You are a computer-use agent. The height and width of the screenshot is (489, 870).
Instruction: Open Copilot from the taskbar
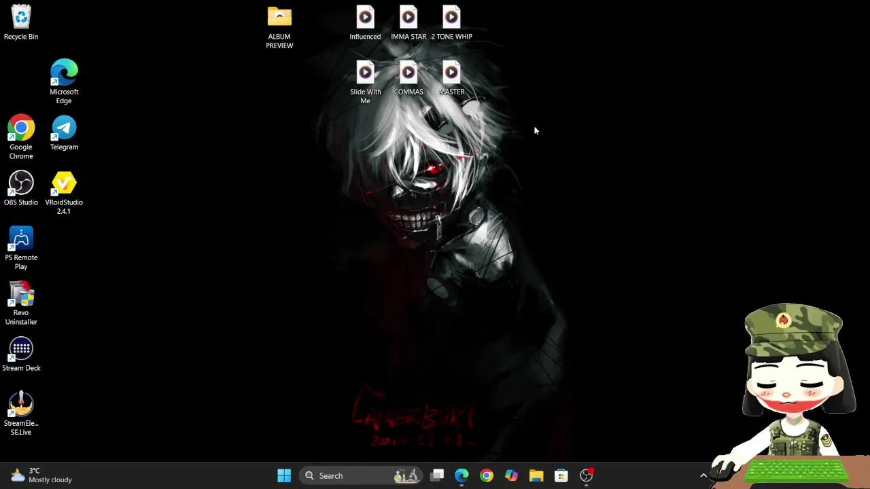pos(511,475)
